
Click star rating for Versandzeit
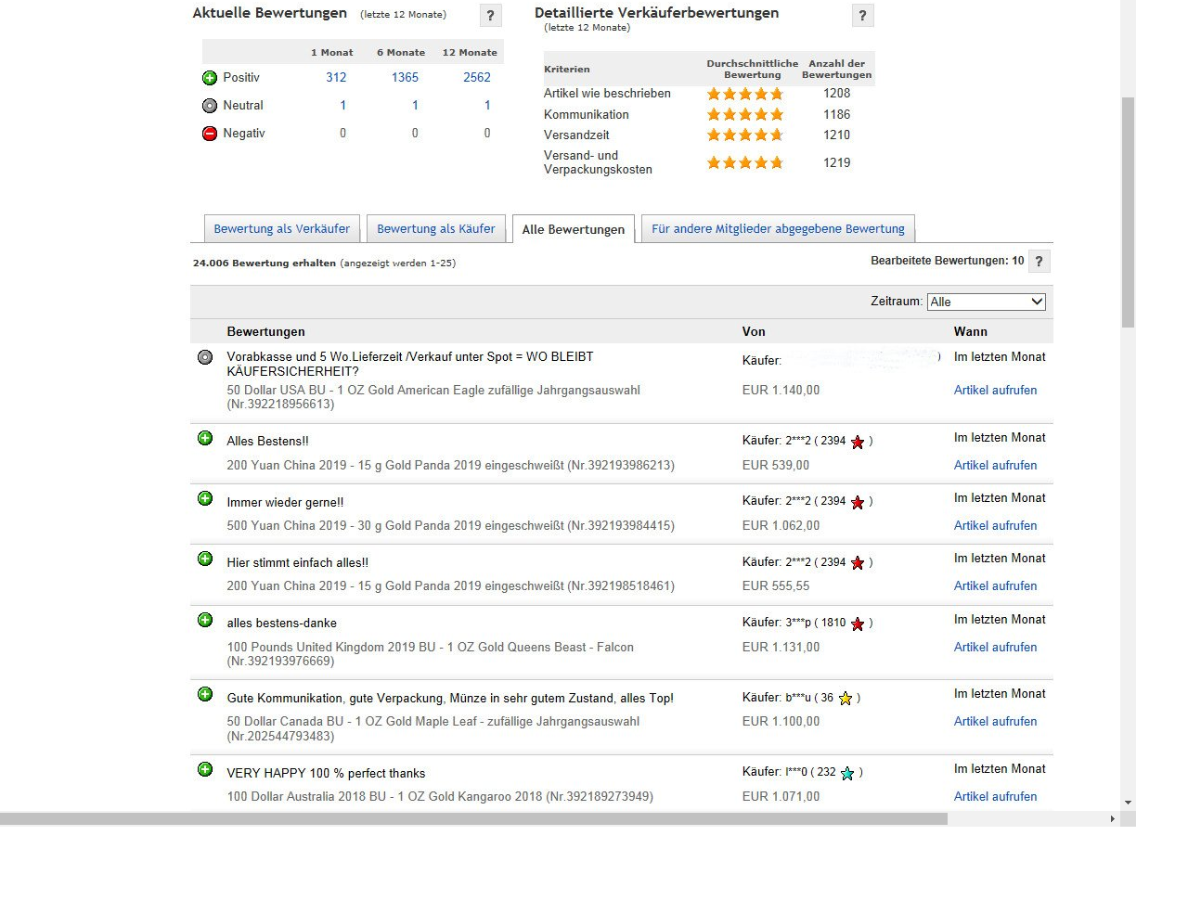tap(745, 135)
